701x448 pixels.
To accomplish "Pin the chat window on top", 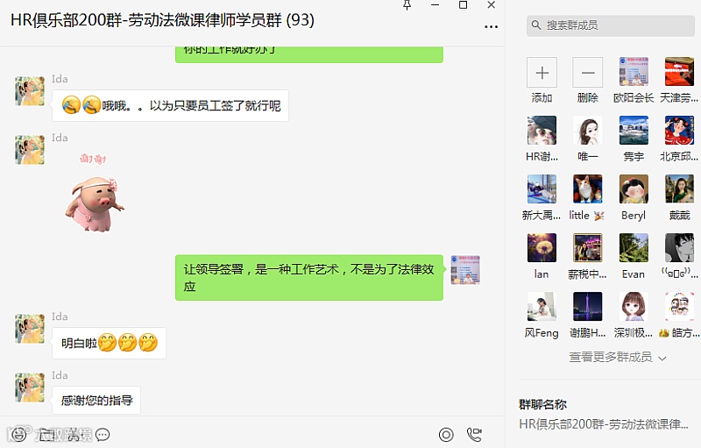I will coord(407,5).
